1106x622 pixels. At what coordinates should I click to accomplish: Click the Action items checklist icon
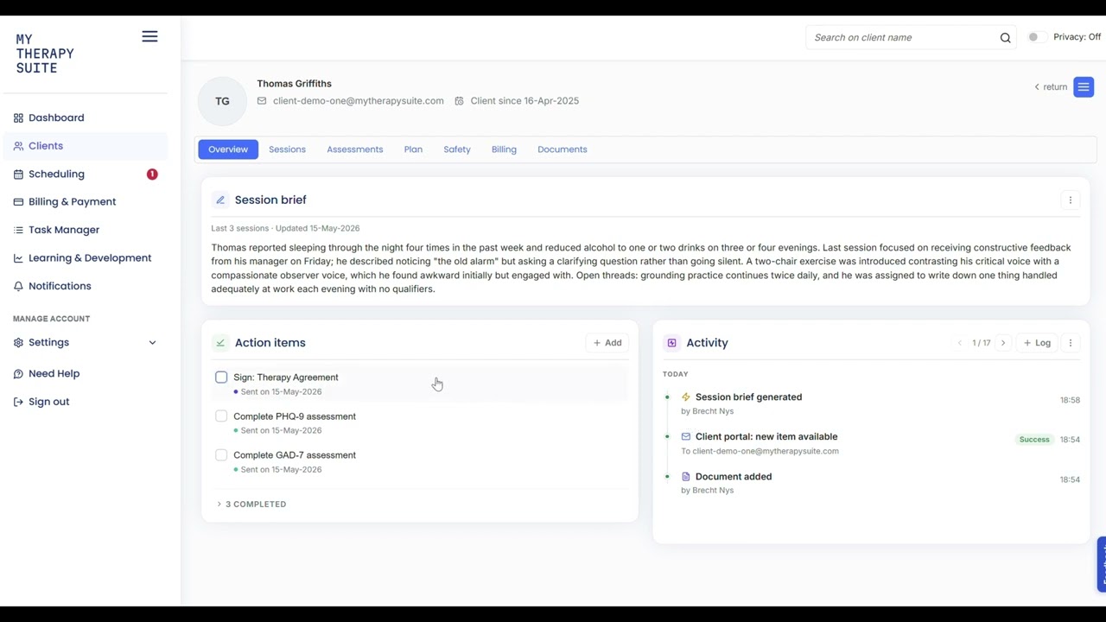click(220, 343)
